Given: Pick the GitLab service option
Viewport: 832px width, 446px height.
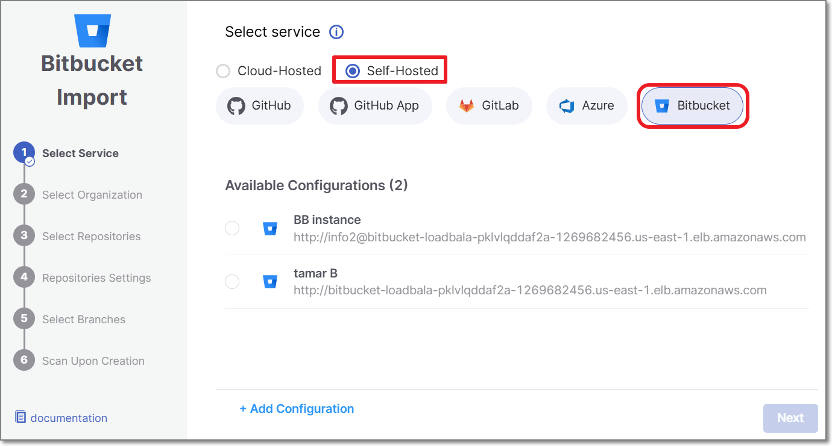Looking at the screenshot, I should pos(488,106).
